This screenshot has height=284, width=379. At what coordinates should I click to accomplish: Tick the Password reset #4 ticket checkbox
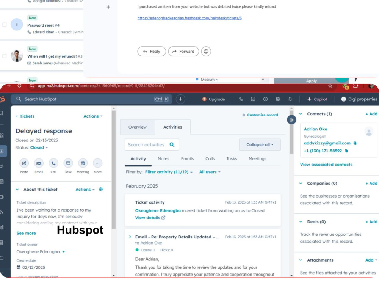pos(4,25)
